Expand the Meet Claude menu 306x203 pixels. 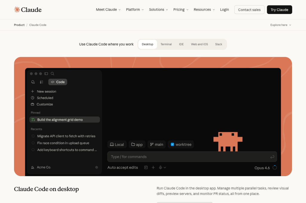[108, 10]
